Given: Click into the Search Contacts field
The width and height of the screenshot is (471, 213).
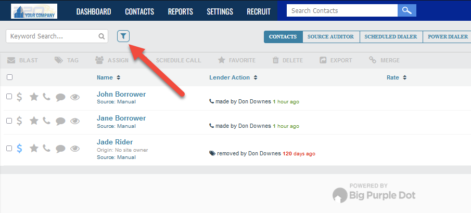Looking at the screenshot, I should [x=342, y=10].
